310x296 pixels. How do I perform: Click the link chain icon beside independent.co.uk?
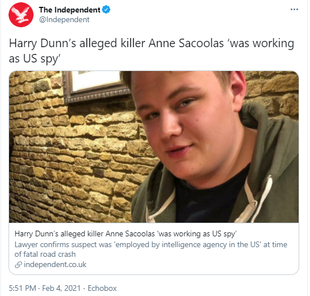click(x=18, y=265)
